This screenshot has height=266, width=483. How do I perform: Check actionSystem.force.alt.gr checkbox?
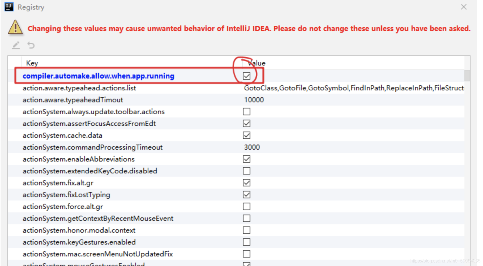[x=247, y=206]
